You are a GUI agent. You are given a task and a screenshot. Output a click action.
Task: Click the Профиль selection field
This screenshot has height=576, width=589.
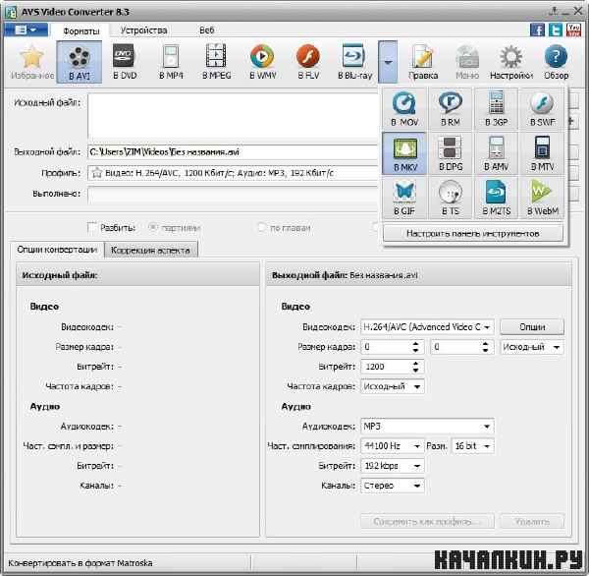(234, 173)
